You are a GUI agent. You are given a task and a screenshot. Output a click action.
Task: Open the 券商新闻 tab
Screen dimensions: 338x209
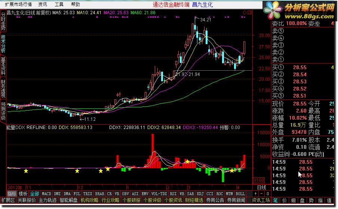[x=236, y=200]
